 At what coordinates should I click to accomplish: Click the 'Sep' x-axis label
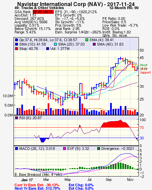pyautogui.click(x=108, y=180)
